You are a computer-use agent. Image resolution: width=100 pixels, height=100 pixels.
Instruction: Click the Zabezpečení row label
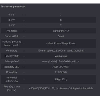(11, 61)
